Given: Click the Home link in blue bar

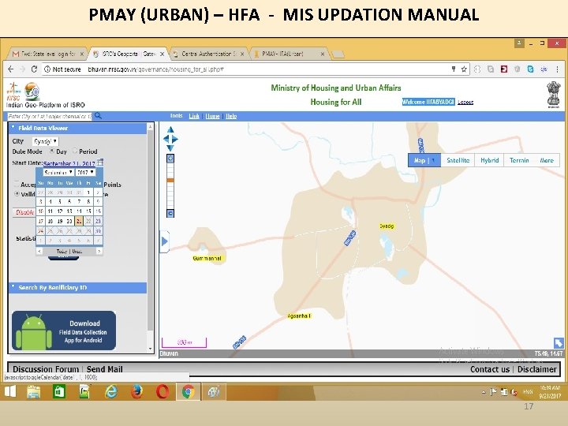Looking at the screenshot, I should click(x=212, y=116).
